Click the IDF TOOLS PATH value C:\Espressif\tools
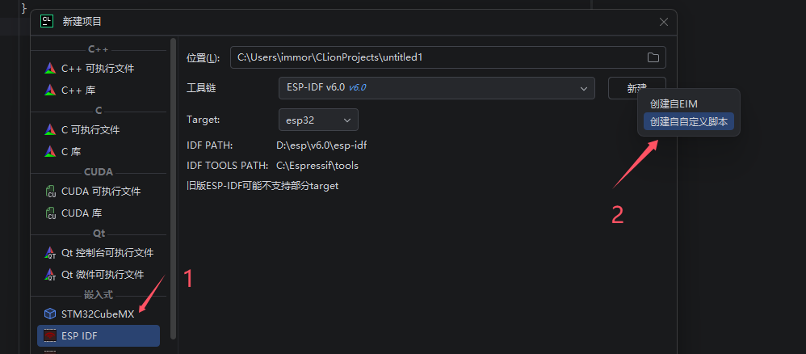This screenshot has width=806, height=354. (317, 166)
